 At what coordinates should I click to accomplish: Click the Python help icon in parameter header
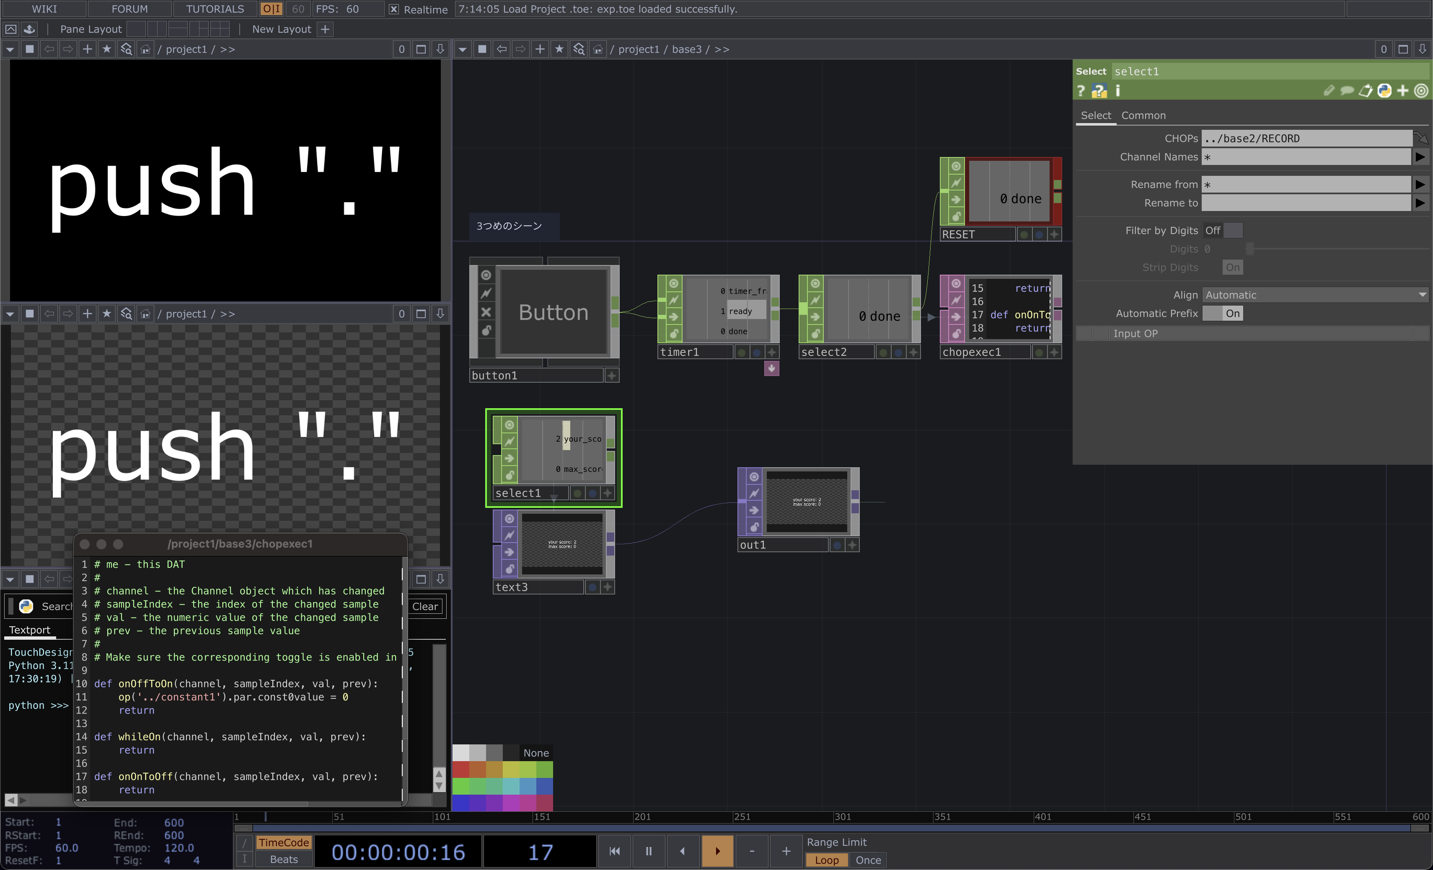1099,91
